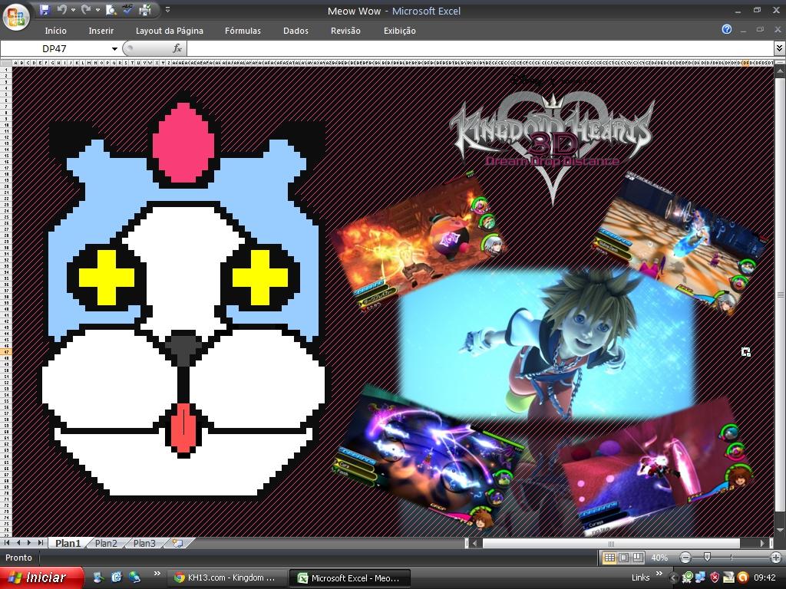This screenshot has height=589, width=786.
Task: Click the Quick Print printer icon
Action: [x=145, y=10]
